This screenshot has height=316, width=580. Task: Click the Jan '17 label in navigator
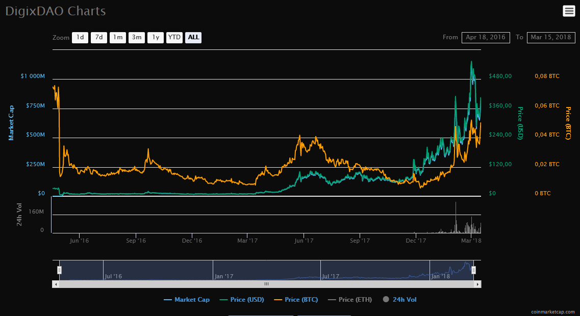[224, 276]
